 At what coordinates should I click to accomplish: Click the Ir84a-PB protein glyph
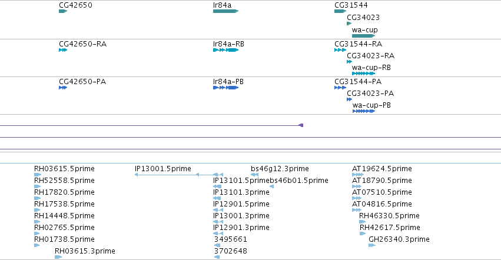[225, 88]
